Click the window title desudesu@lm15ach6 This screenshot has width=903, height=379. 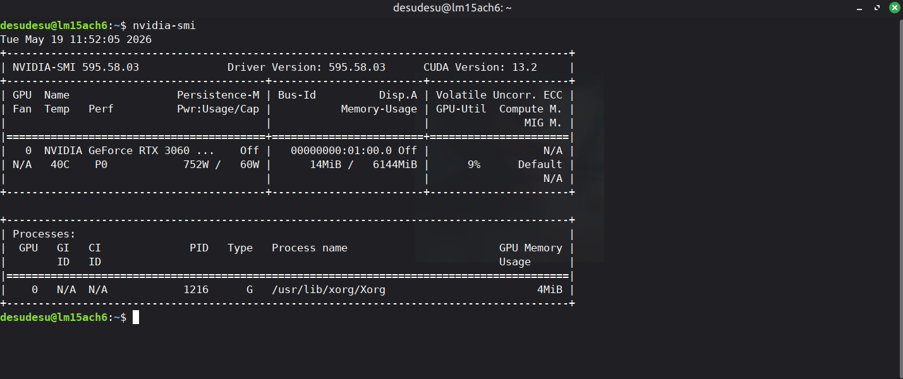tap(452, 8)
